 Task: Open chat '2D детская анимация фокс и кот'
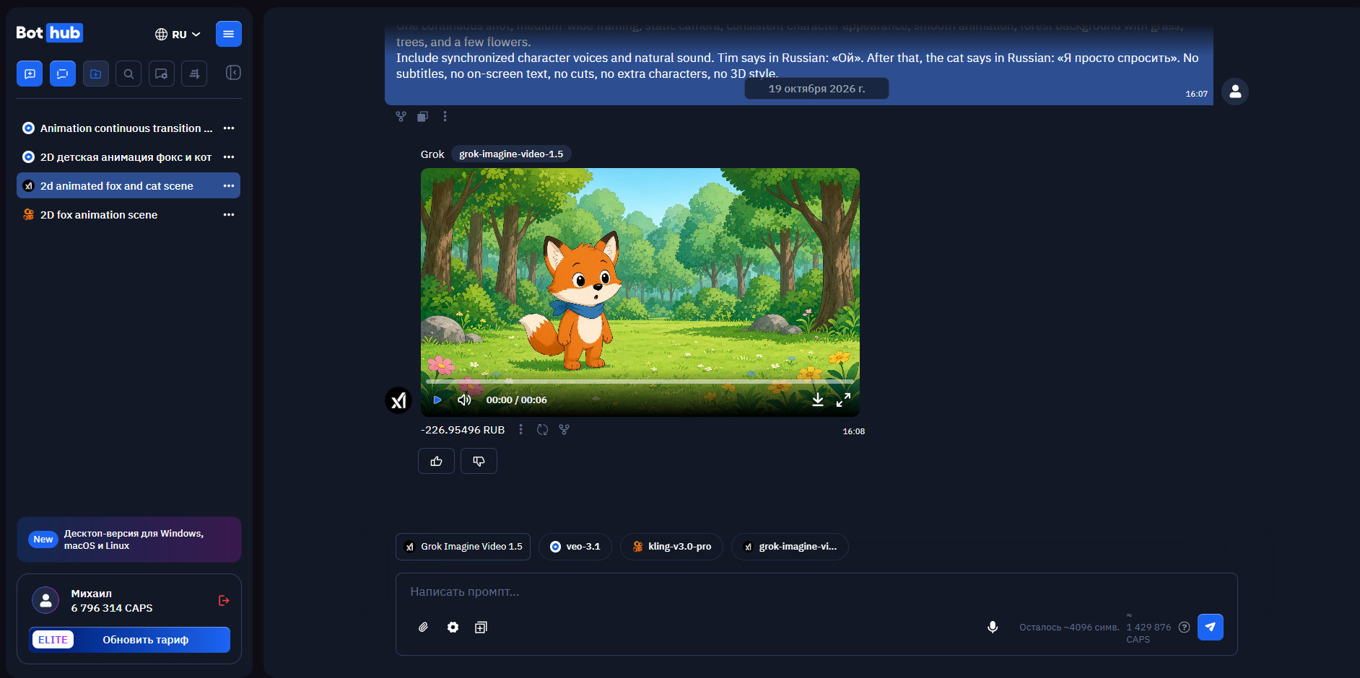coord(128,157)
